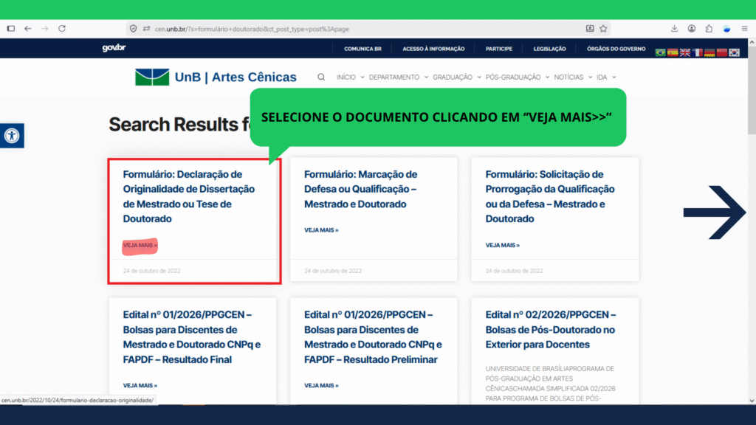The width and height of the screenshot is (756, 425).
Task: Expand the DEPARTAMENTO dropdown menu
Action: coord(398,77)
